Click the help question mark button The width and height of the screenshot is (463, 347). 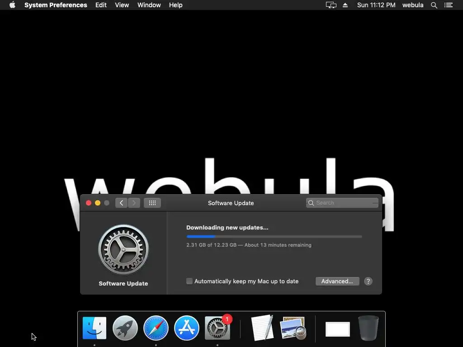pos(368,281)
